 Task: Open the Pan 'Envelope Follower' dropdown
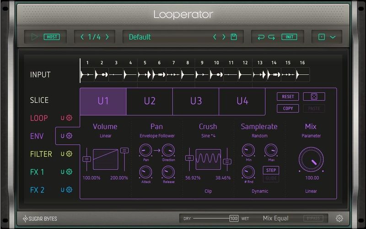[x=157, y=136]
